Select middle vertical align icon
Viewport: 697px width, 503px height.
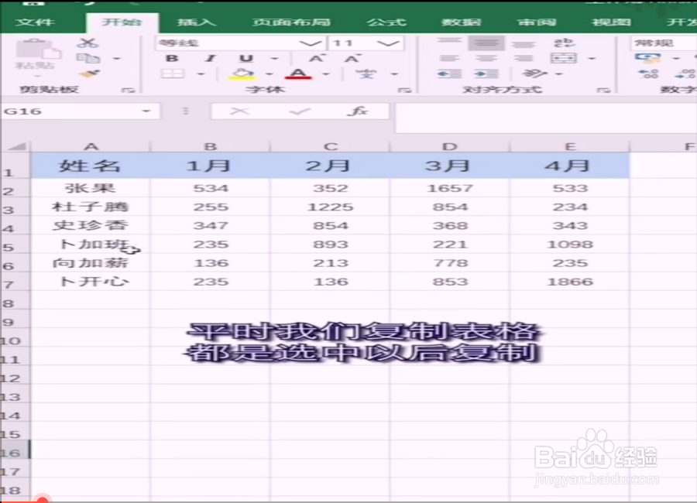point(486,43)
